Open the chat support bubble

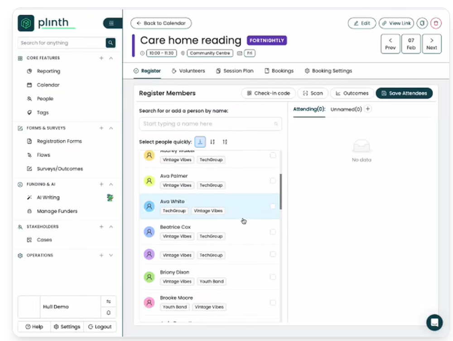tap(434, 322)
